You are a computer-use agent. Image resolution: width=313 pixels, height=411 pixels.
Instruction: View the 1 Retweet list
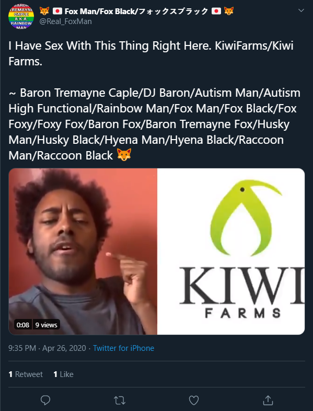point(26,374)
